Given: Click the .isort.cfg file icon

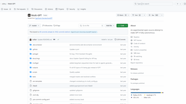Looking at the screenshot, I should coord(31,95).
